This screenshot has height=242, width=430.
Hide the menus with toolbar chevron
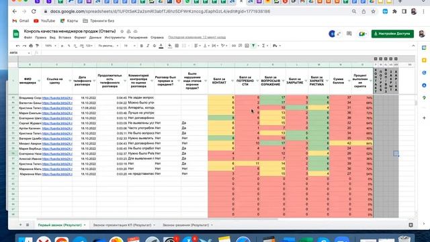coord(413,46)
